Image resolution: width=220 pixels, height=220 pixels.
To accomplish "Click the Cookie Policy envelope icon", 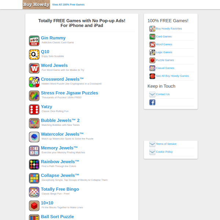I will click(x=152, y=152).
